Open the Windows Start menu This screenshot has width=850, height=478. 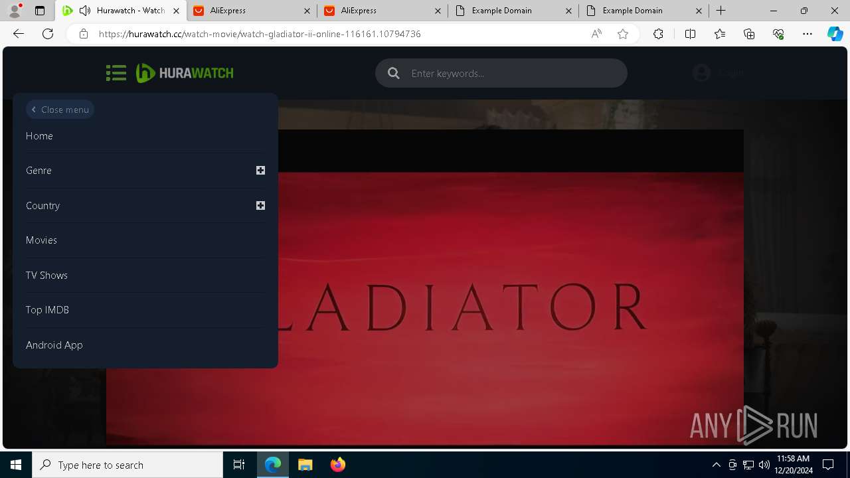pos(16,465)
